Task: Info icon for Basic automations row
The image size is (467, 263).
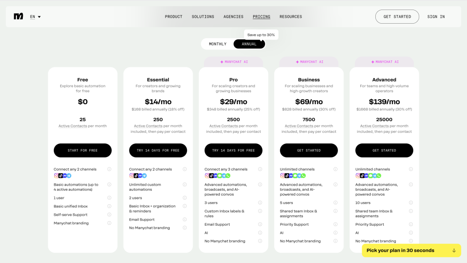Action: (109, 185)
